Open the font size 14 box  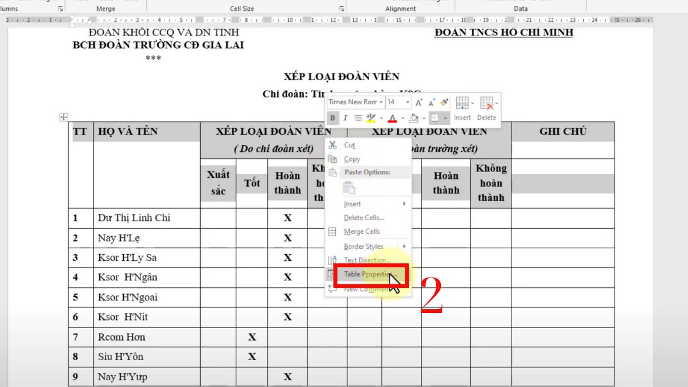[398, 102]
